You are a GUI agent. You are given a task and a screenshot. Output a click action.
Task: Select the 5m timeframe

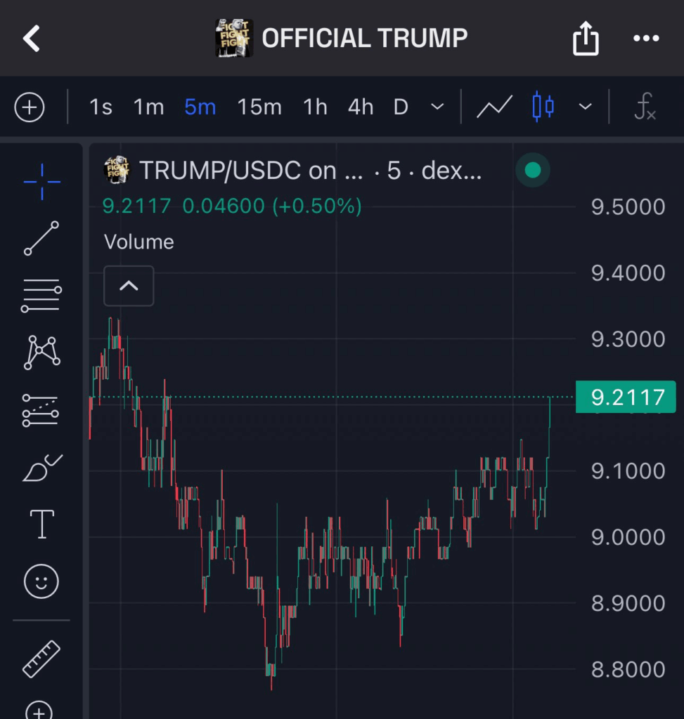(200, 107)
